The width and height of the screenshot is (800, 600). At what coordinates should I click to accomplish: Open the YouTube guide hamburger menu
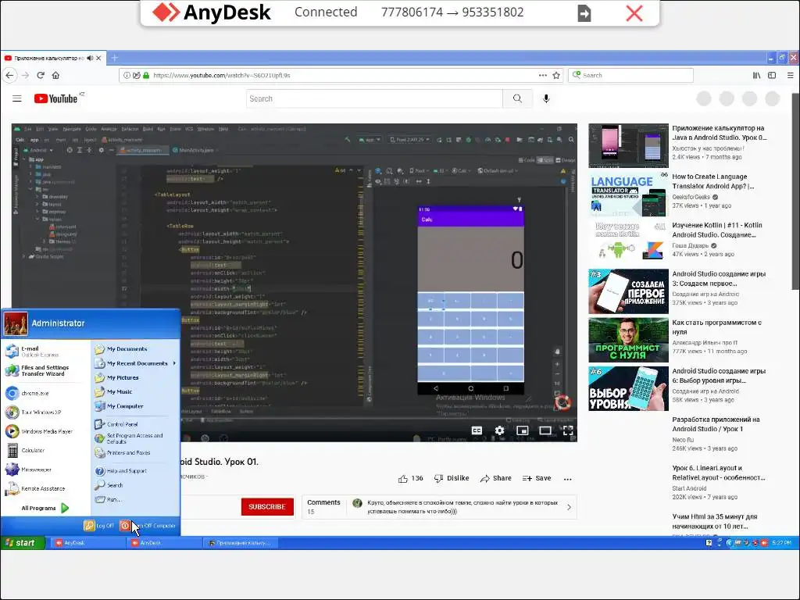click(x=17, y=98)
